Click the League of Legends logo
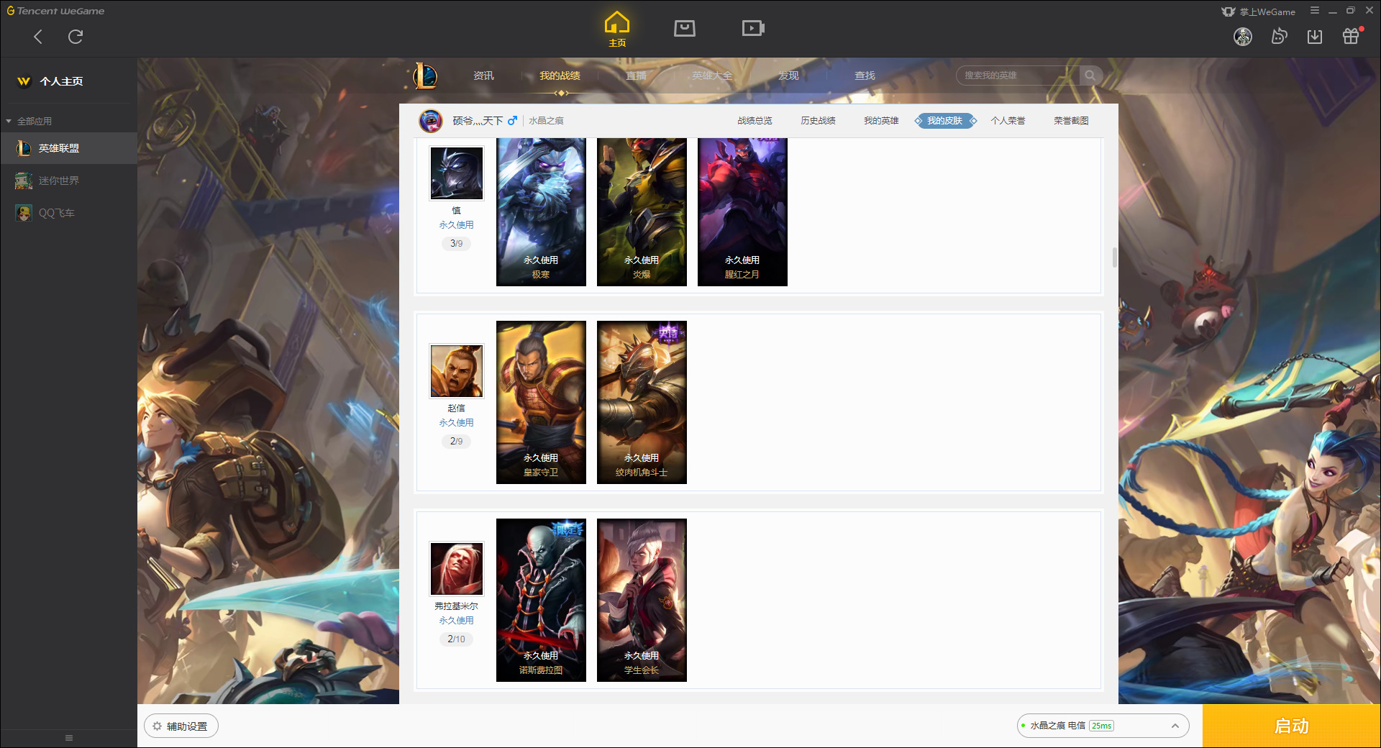1381x748 pixels. (425, 76)
